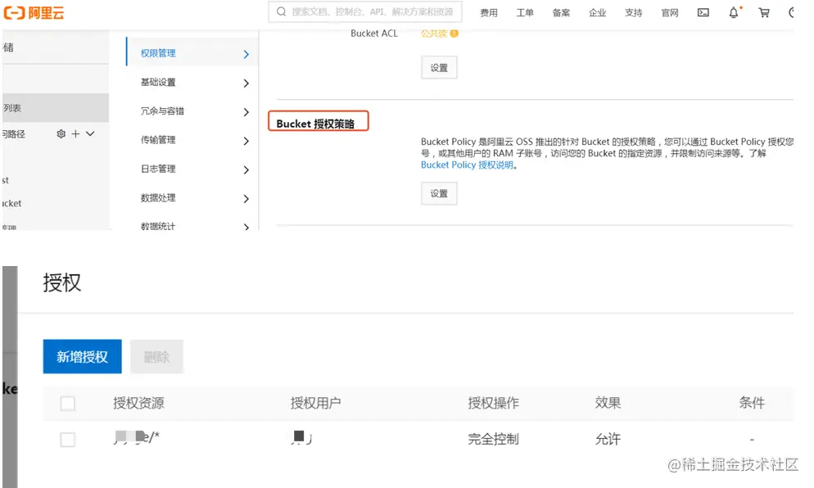
Task: Expand the chevron beside the path row
Action: [90, 134]
